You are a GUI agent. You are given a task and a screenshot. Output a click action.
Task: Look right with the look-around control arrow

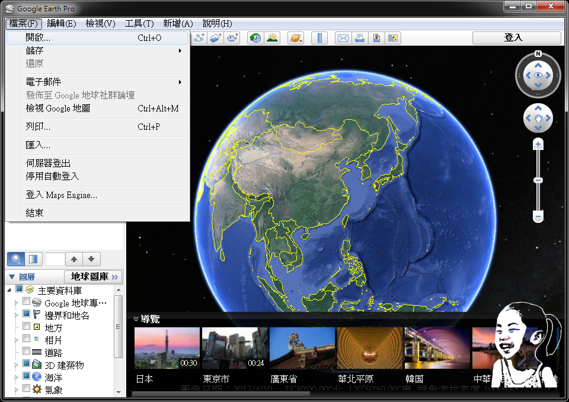[548, 75]
